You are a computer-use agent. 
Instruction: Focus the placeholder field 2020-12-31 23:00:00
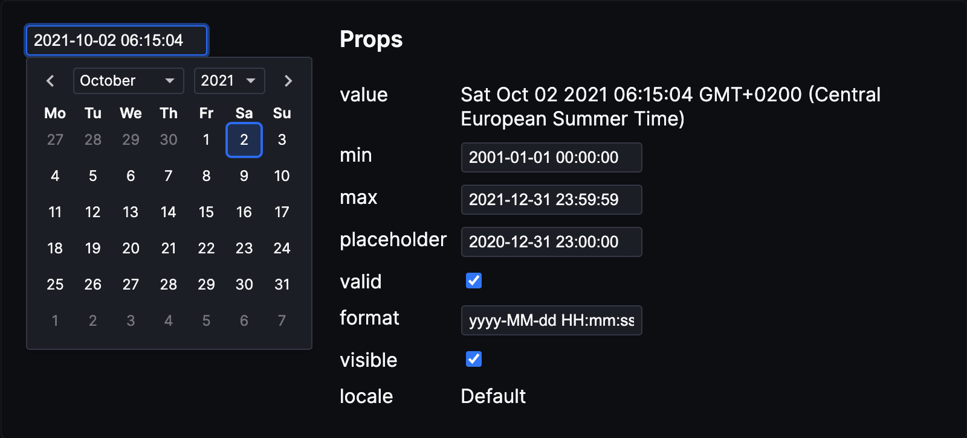(x=551, y=242)
